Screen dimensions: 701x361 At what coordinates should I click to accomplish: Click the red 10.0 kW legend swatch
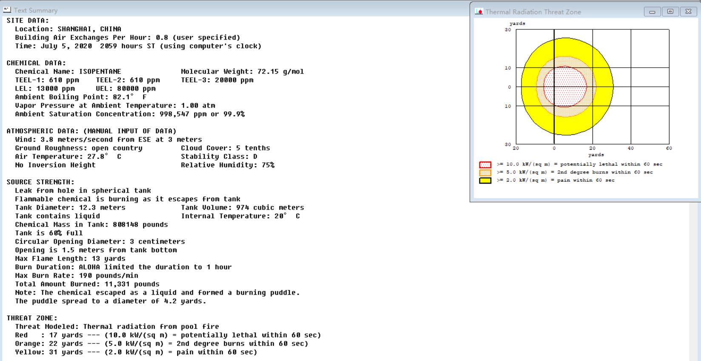pos(485,165)
